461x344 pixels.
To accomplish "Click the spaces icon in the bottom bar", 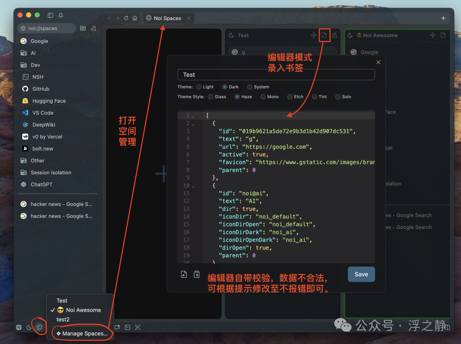I will [39, 327].
